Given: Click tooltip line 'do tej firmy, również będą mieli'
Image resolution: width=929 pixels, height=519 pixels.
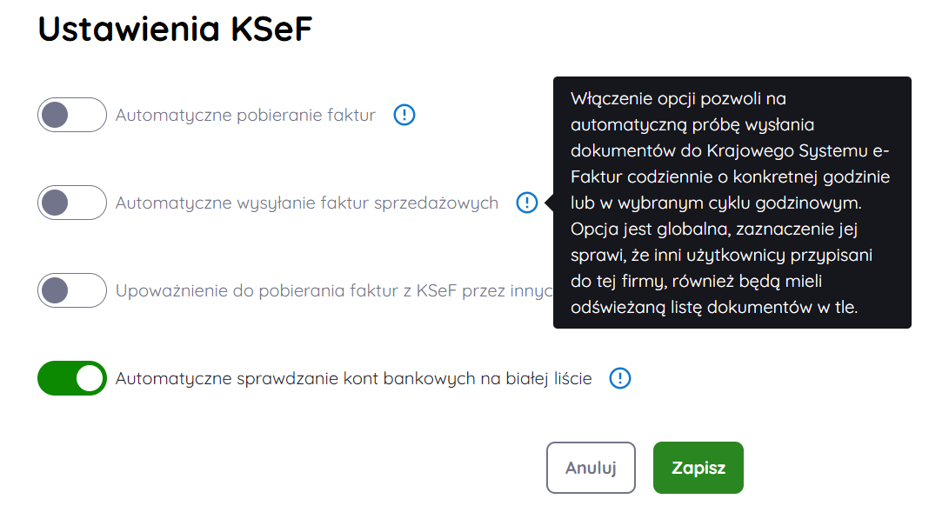Looking at the screenshot, I should tap(696, 282).
